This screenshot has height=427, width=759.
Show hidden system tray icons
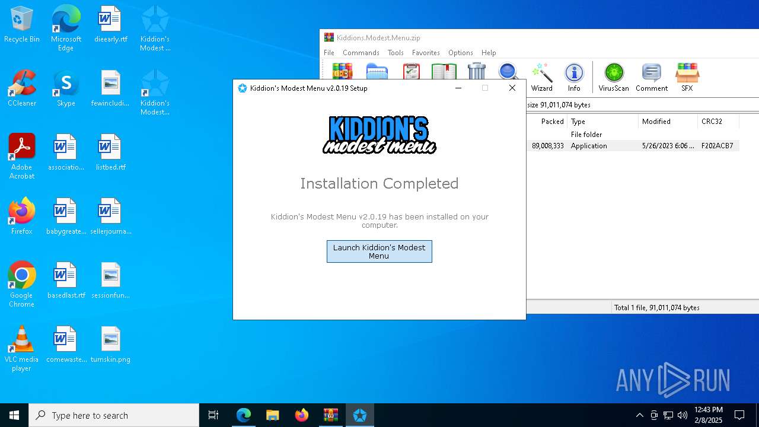639,415
